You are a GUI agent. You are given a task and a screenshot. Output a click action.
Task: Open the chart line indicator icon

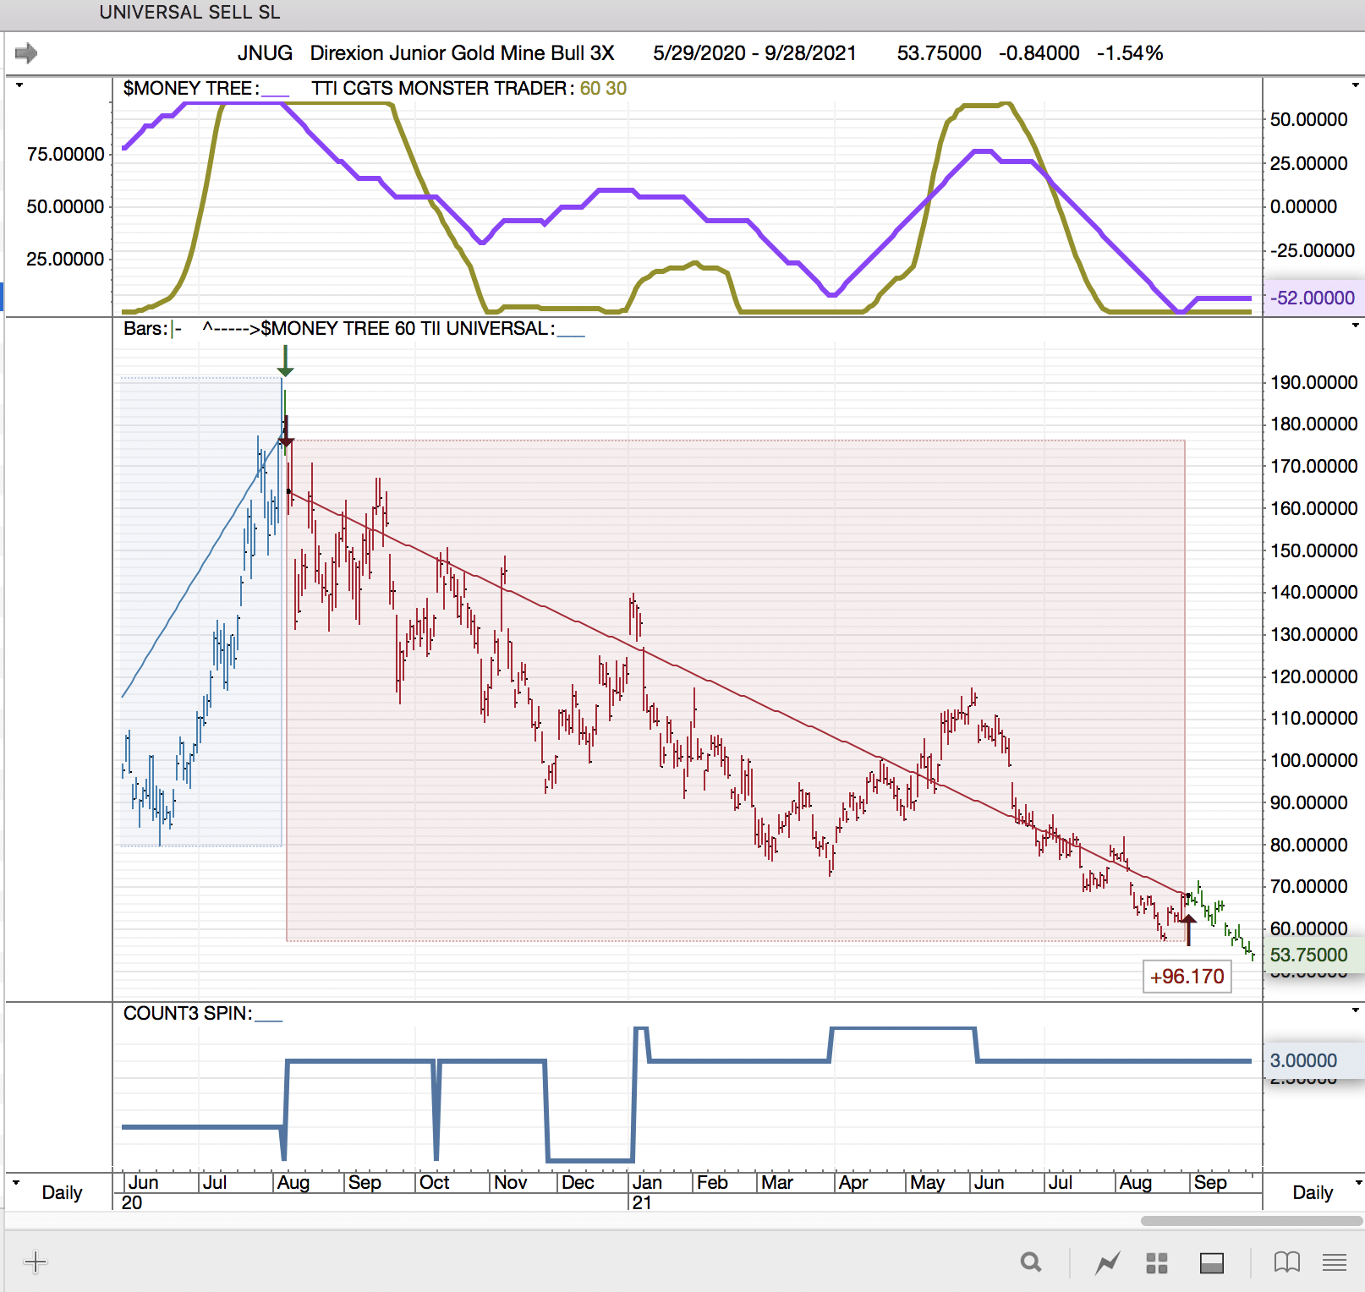(x=1107, y=1263)
